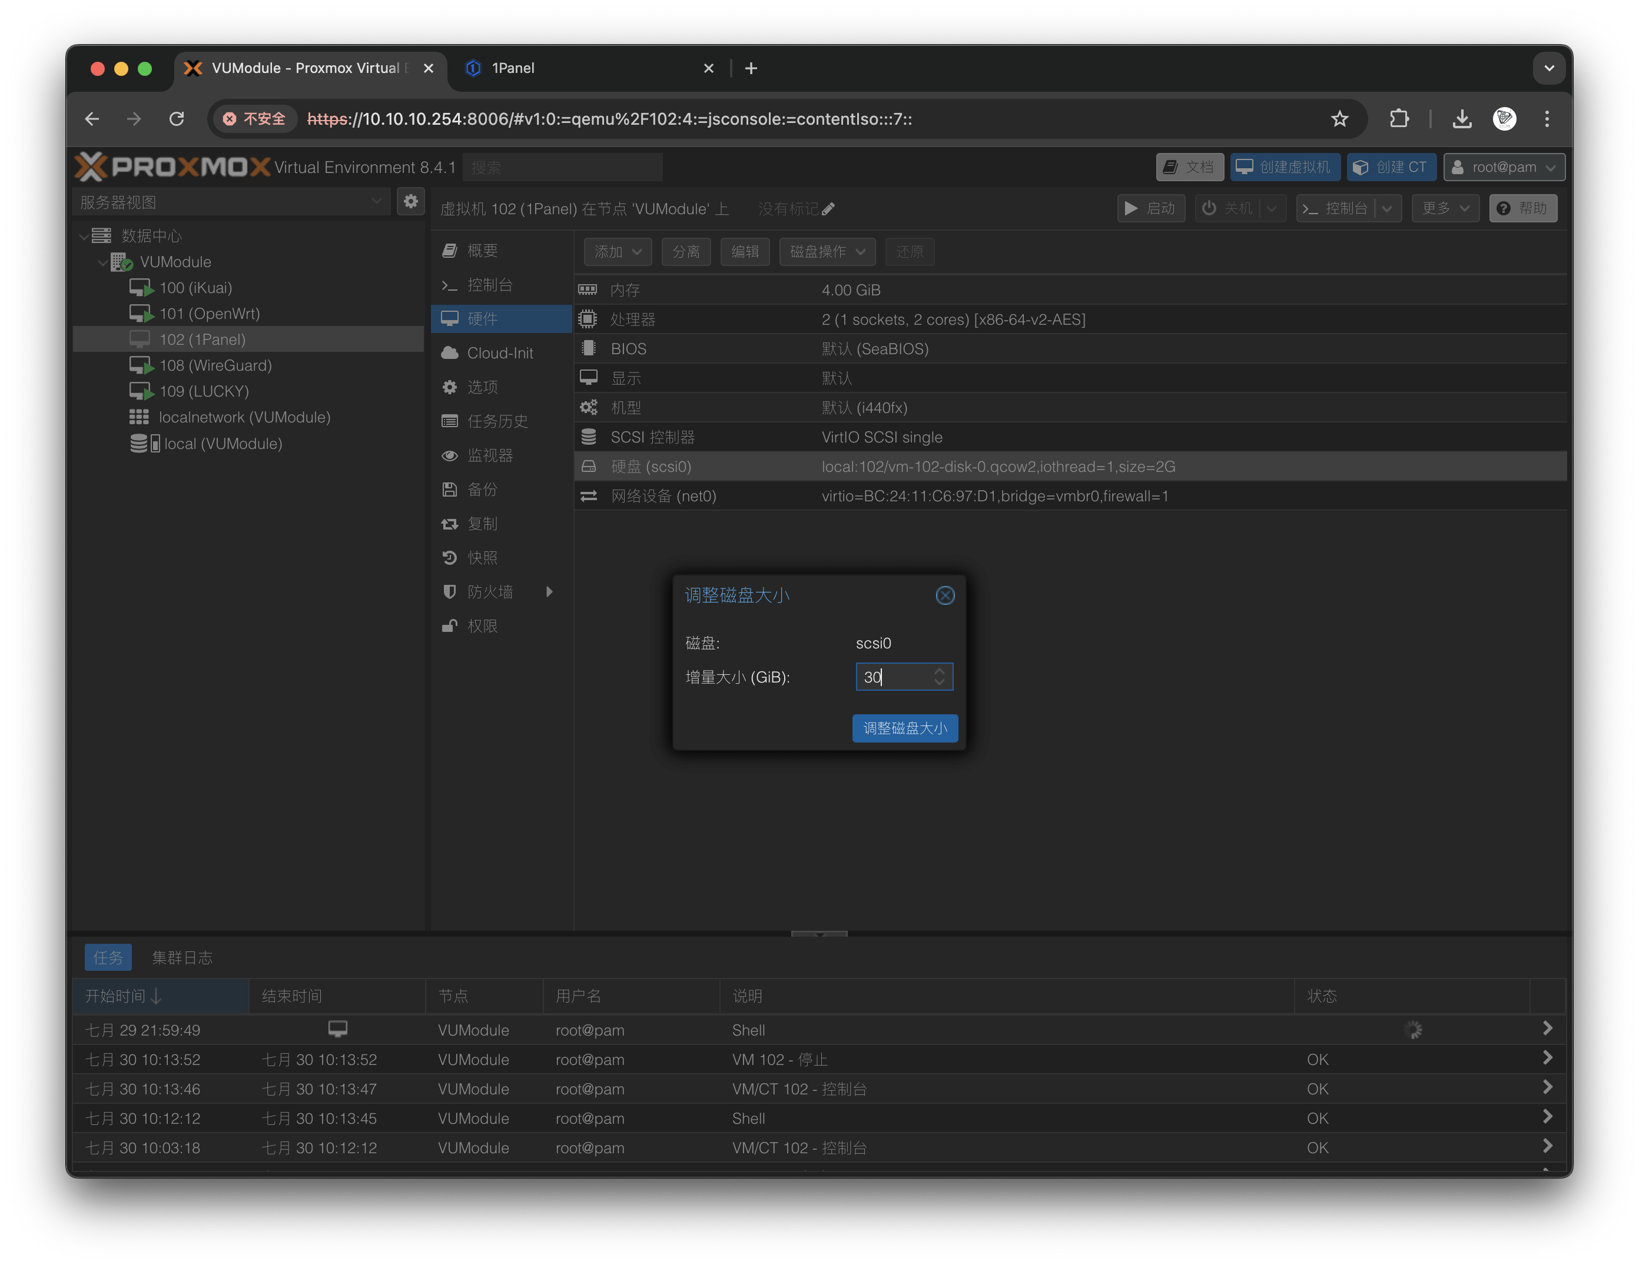Click the server view gear icon
This screenshot has height=1265, width=1639.
pyautogui.click(x=410, y=202)
